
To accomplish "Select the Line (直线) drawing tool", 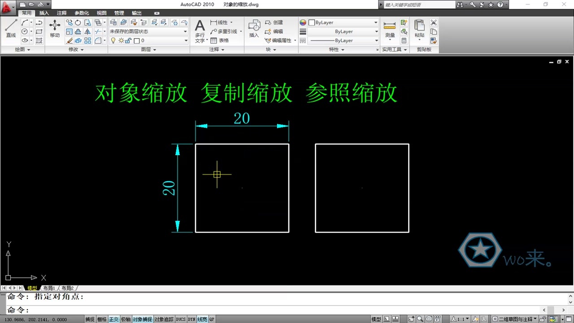I will pos(11,28).
